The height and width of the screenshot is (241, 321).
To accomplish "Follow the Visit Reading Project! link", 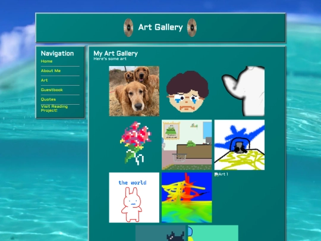I will point(54,108).
